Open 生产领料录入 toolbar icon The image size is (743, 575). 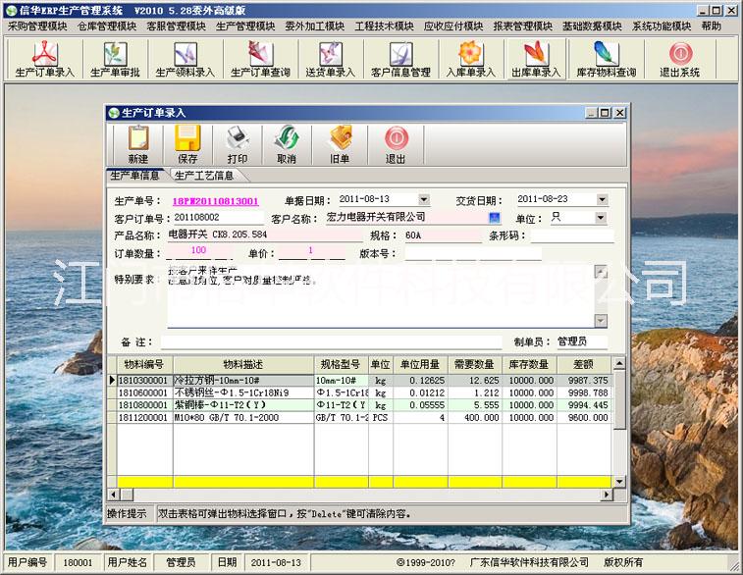pyautogui.click(x=185, y=59)
